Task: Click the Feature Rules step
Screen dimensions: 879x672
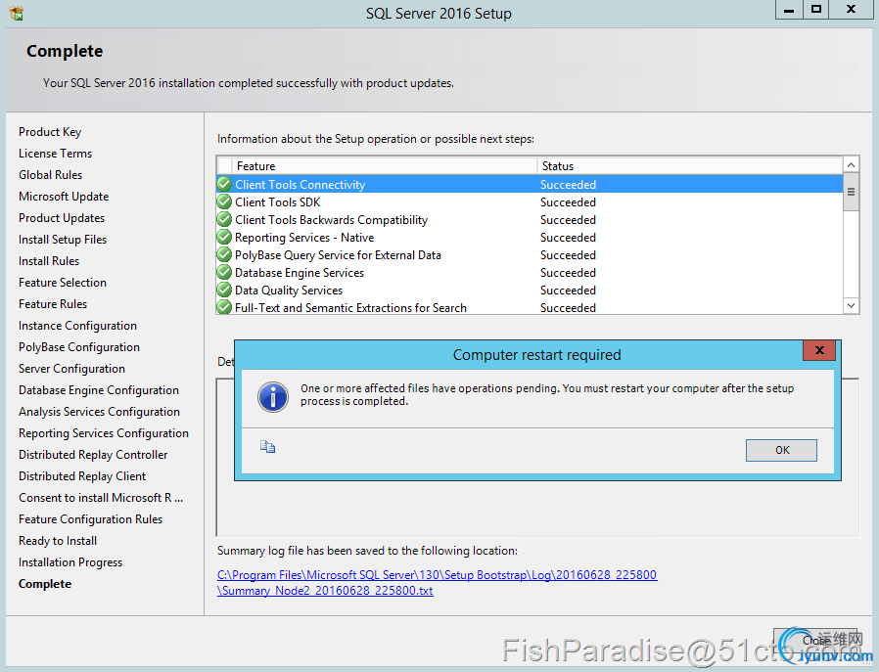Action: tap(53, 304)
